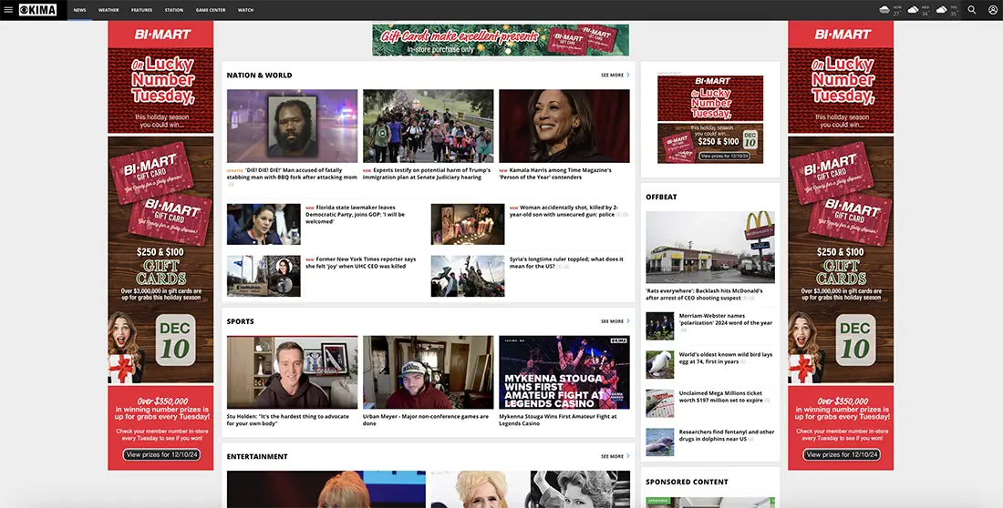Click the THU forecast cloud icon

[x=942, y=10]
